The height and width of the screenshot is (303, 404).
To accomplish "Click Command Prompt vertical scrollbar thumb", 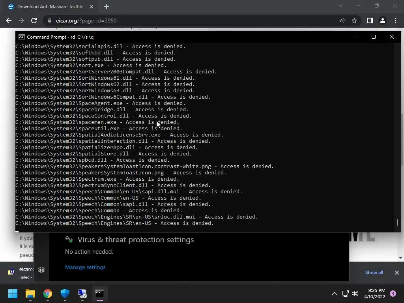I will 398,222.
